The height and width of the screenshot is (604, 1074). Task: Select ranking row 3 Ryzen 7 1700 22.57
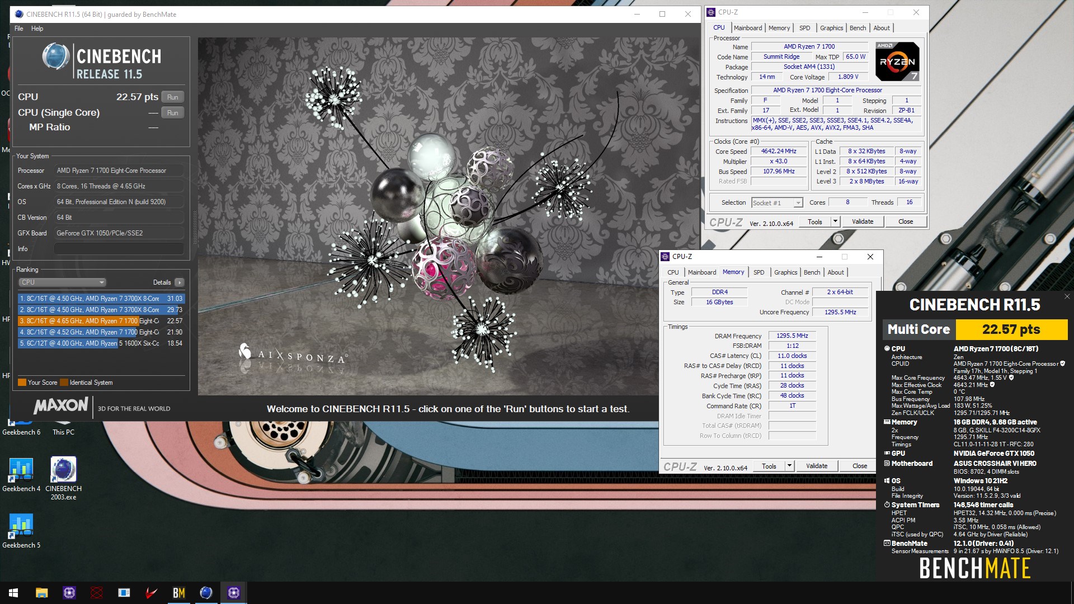[101, 321]
